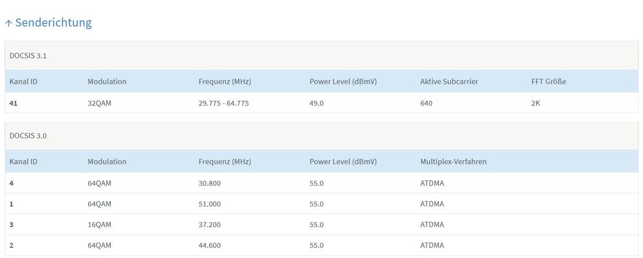
Task: Select 64QAM in the 30.800 MHz row
Action: tap(99, 183)
